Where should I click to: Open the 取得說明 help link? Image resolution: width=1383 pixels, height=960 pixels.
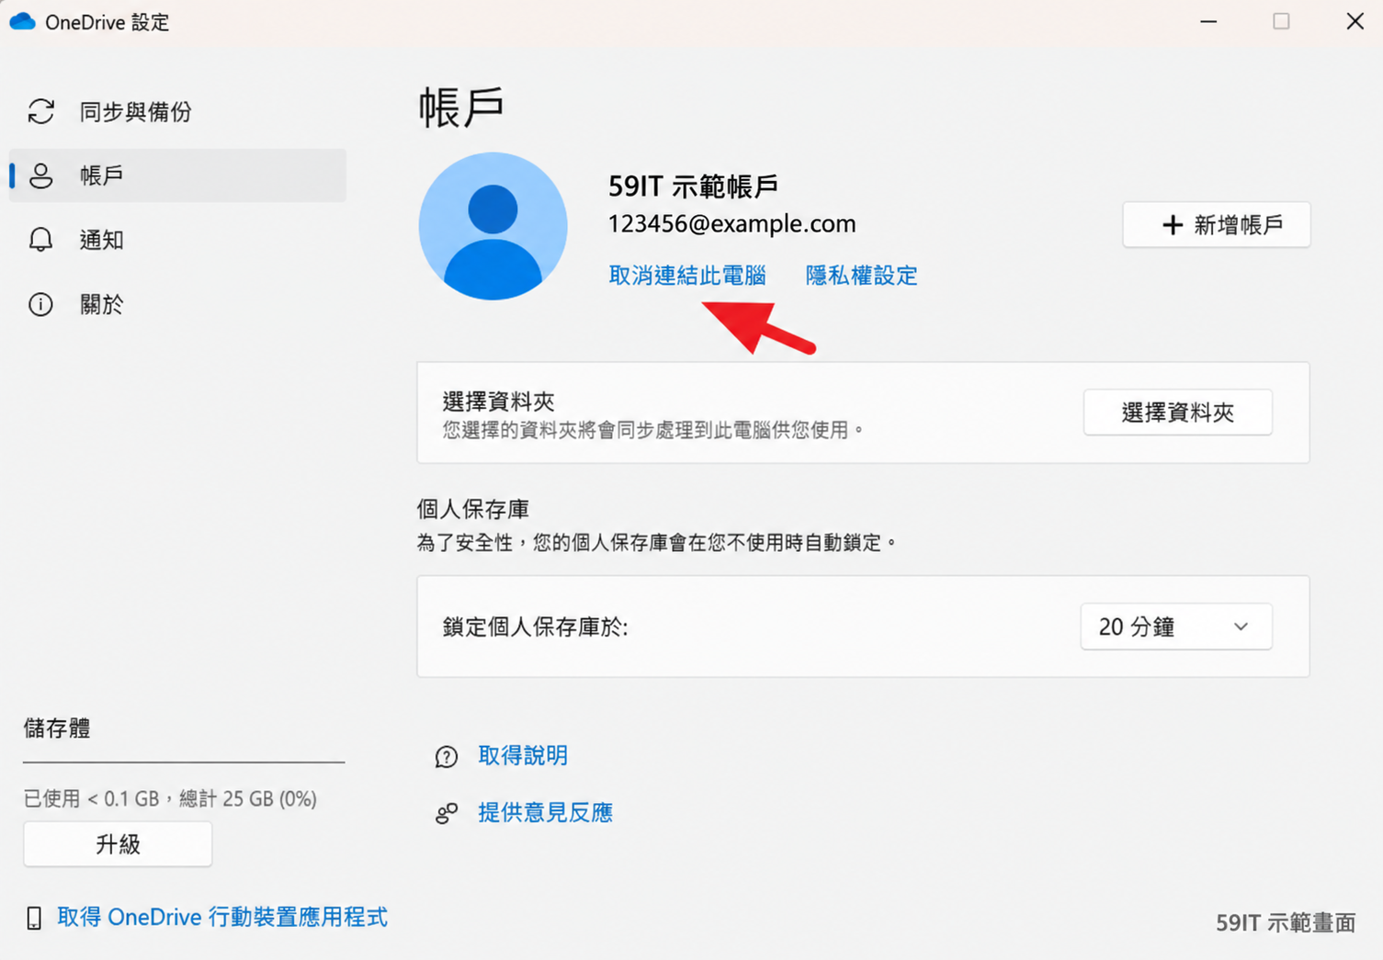(x=523, y=755)
